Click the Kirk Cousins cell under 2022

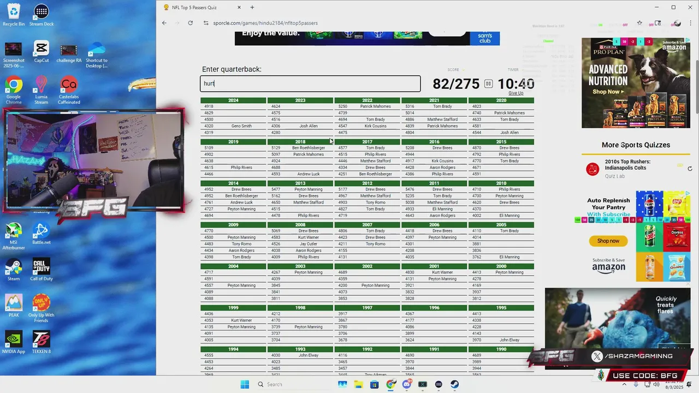pos(376,126)
